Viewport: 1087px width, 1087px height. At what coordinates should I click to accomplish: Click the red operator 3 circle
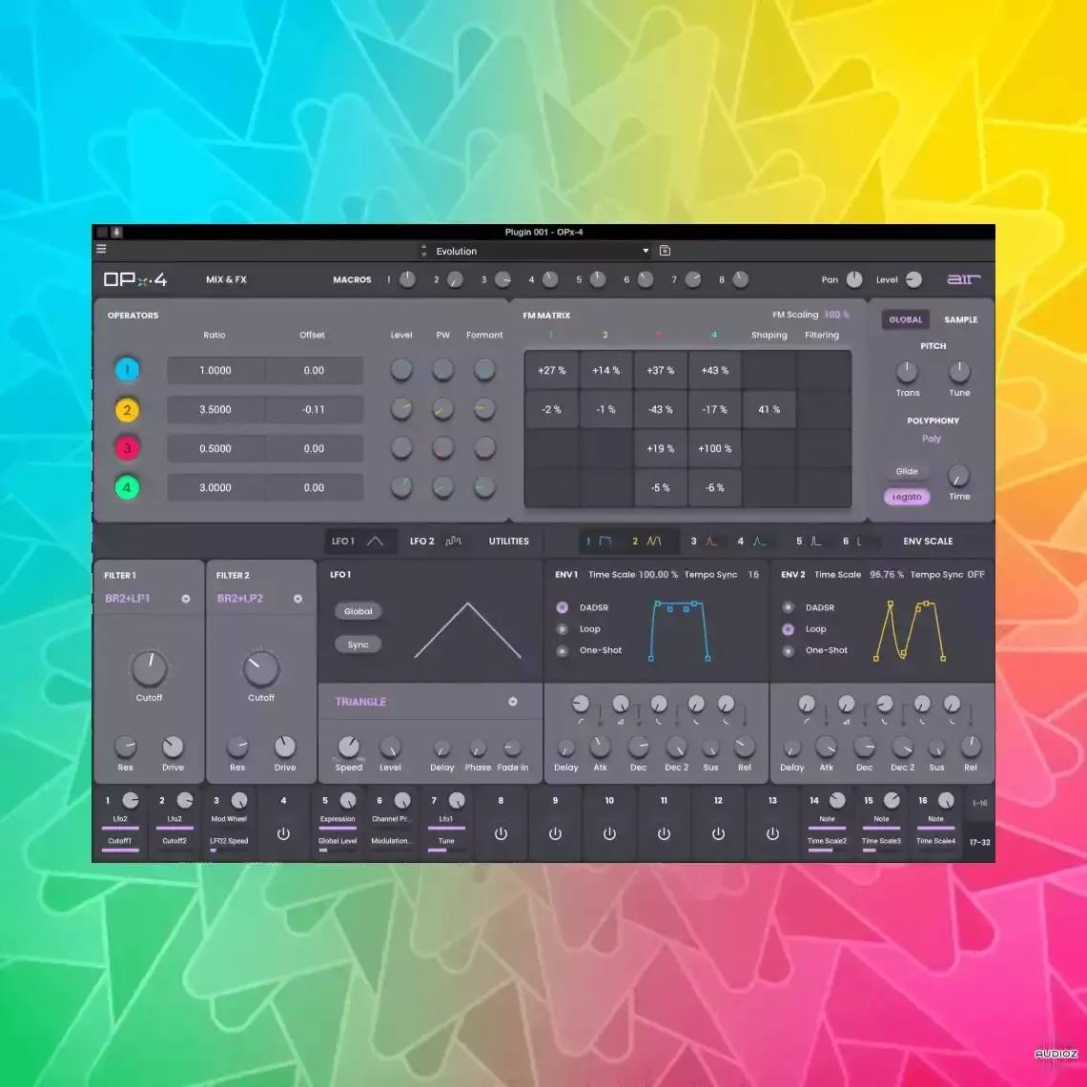(x=127, y=448)
